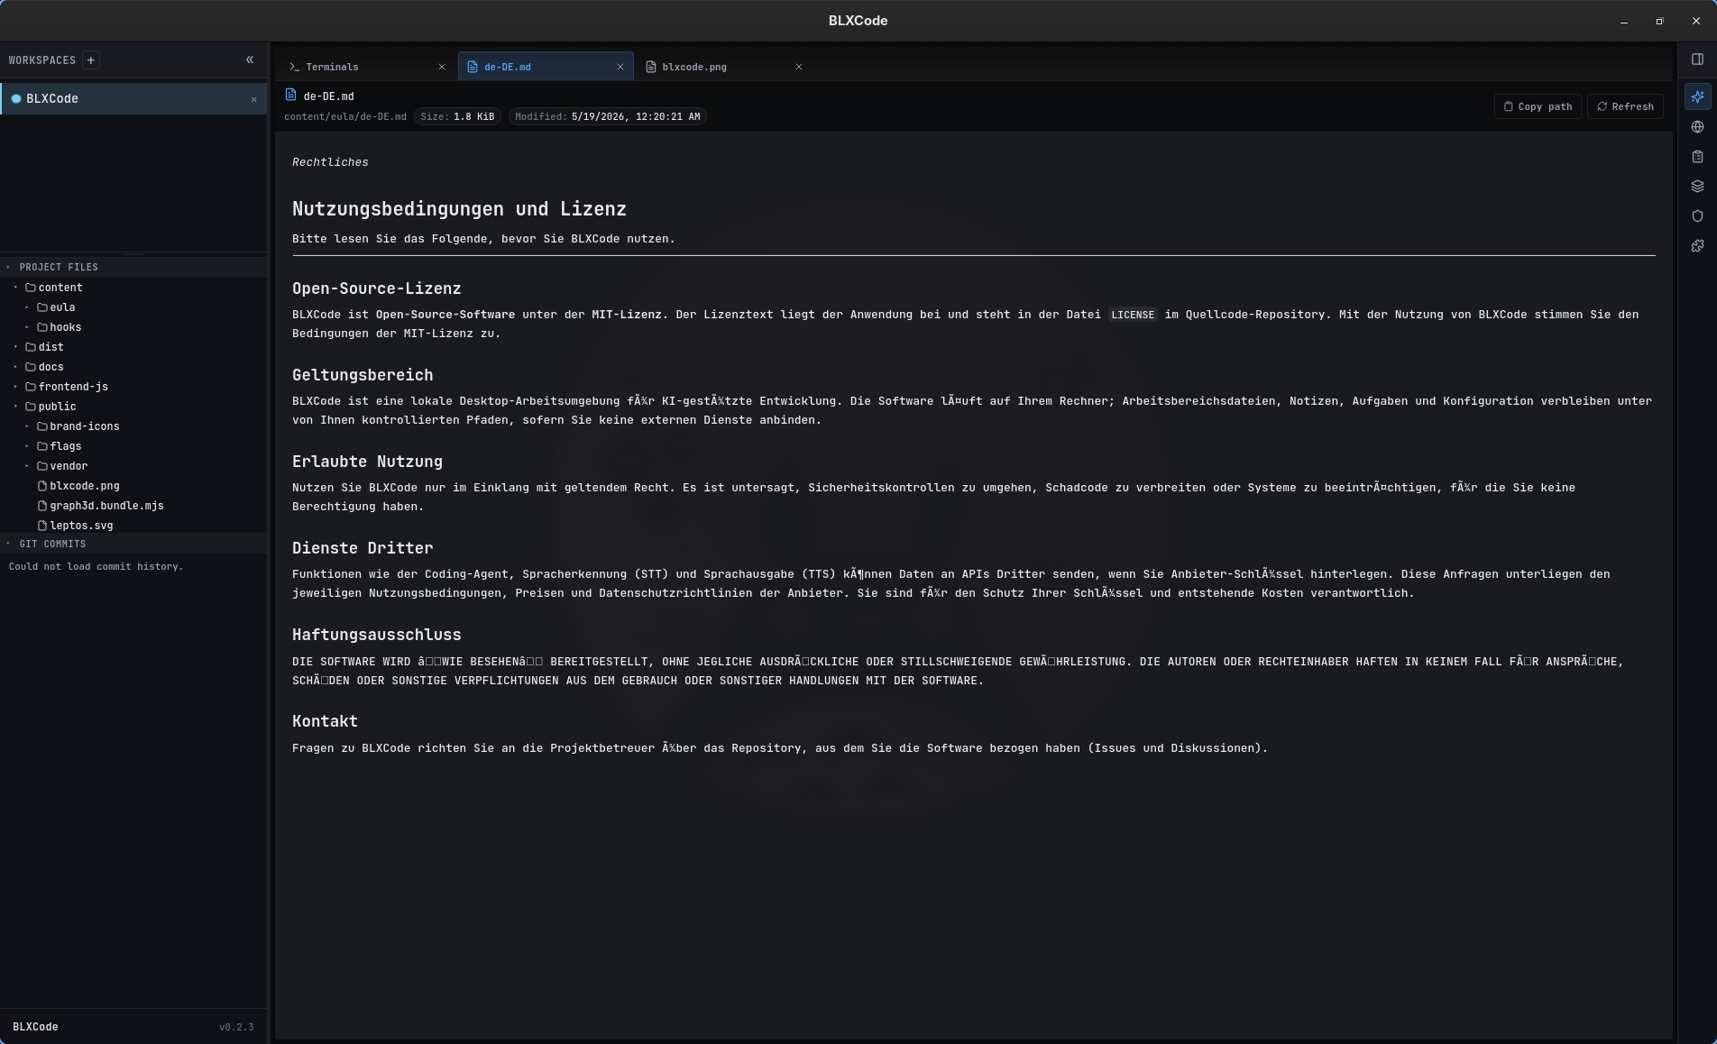Click the Copy path button
Screen dimensions: 1717x1044
(1538, 106)
